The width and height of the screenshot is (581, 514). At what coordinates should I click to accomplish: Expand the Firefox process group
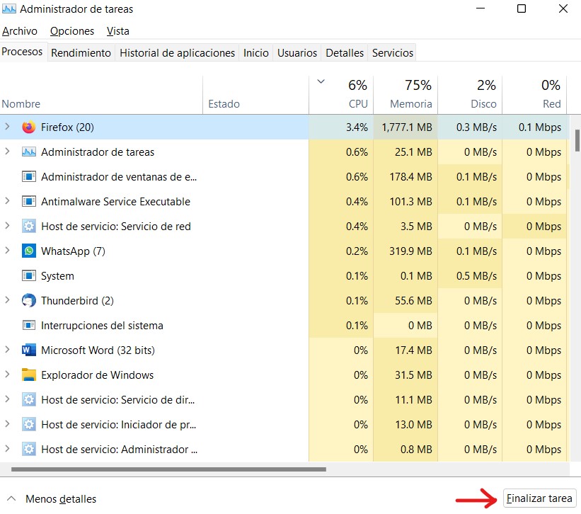pyautogui.click(x=8, y=127)
